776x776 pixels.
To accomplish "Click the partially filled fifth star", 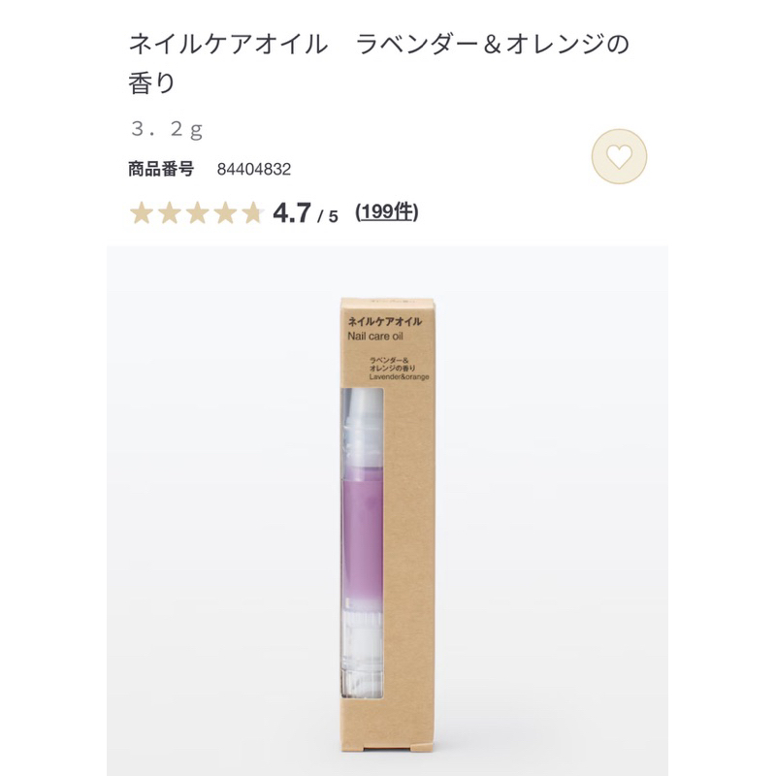I will click(252, 213).
